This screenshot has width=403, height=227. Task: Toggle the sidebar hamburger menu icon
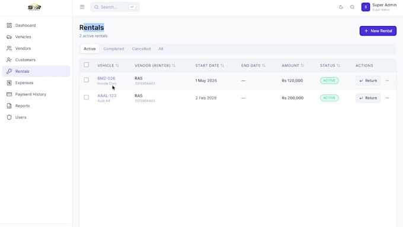point(82,7)
